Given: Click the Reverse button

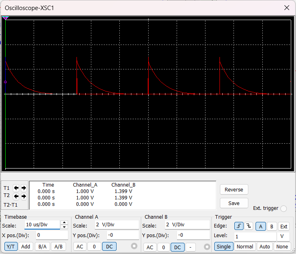Looking at the screenshot, I should 234,189.
